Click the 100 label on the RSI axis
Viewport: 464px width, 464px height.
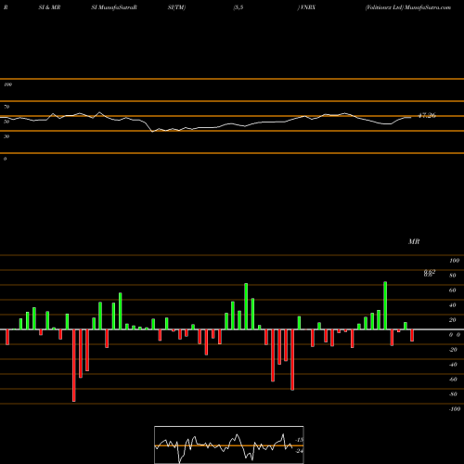pos(7,84)
